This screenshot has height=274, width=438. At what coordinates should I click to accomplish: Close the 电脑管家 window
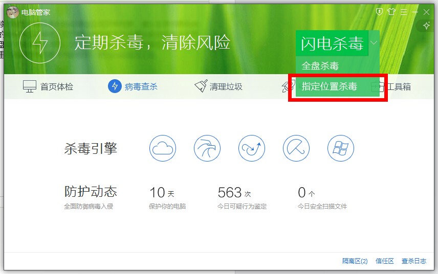tap(426, 12)
